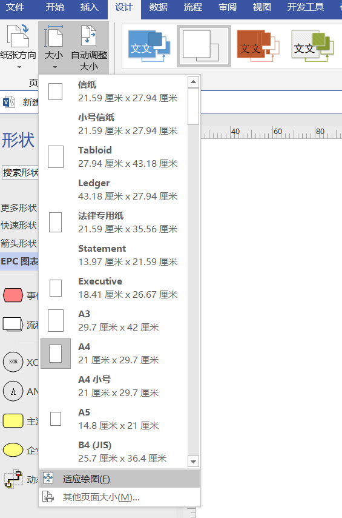Click the page size (大小) button
Screen dimensions: 342x518
[x=54, y=47]
